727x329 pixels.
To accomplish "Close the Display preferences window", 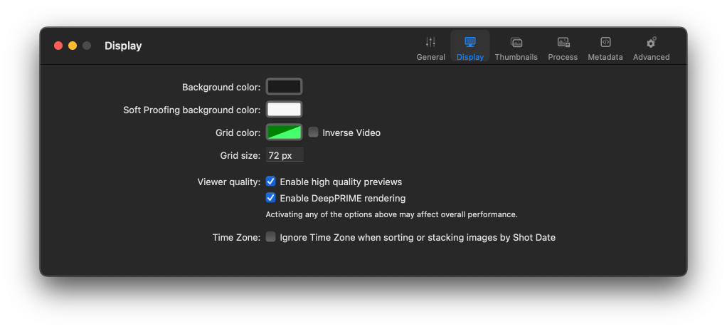I will (x=58, y=46).
